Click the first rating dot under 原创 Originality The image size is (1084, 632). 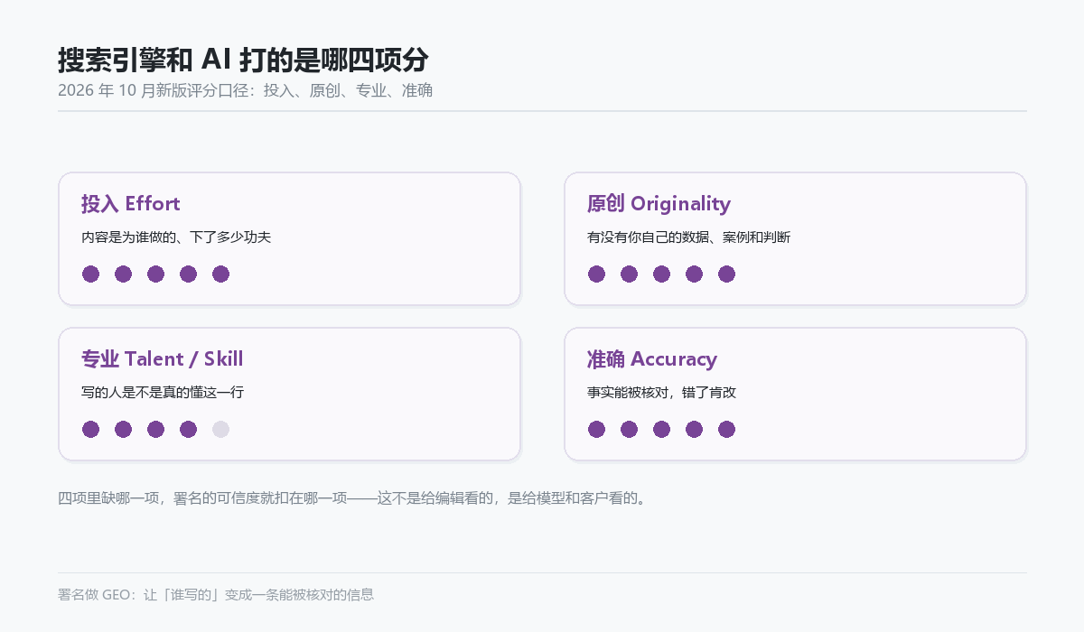click(x=596, y=274)
